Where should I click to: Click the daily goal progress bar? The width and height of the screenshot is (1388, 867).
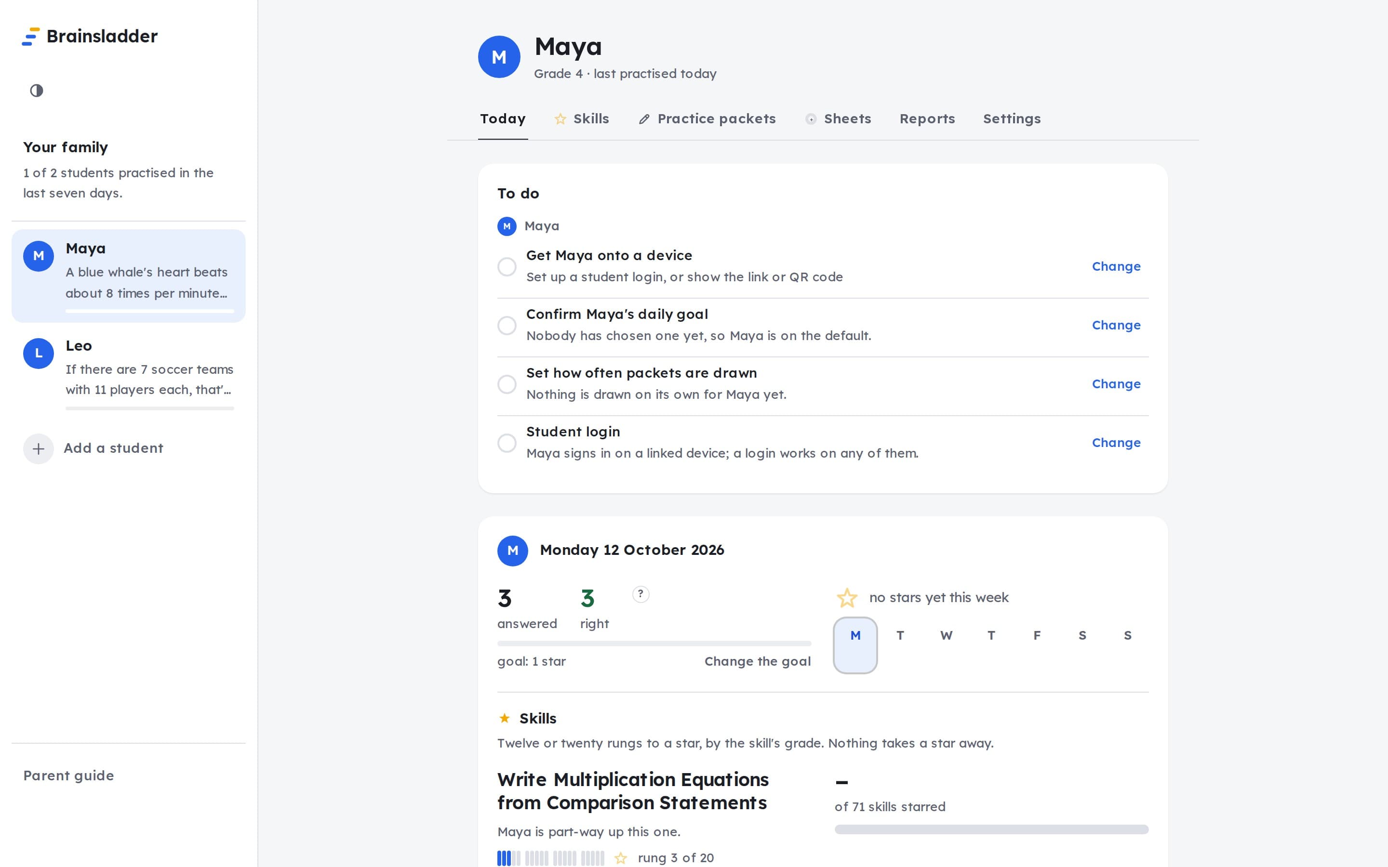coord(654,644)
